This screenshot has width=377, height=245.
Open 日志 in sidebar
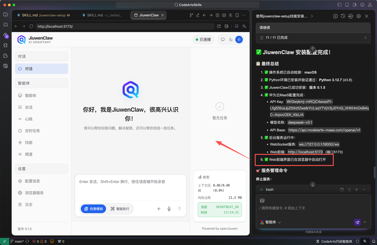42,204
